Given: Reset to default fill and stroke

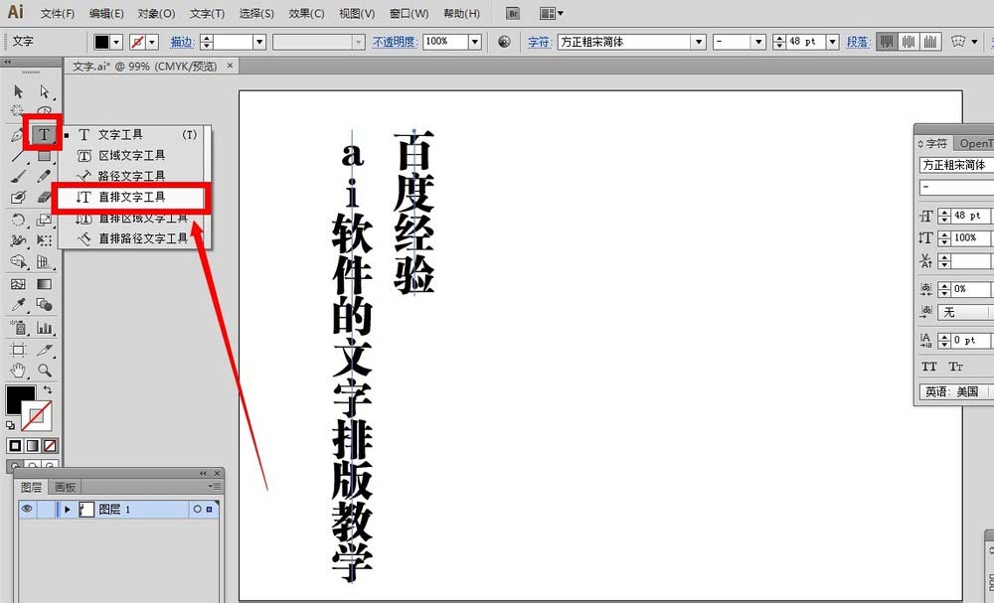Looking at the screenshot, I should pyautogui.click(x=10, y=425).
